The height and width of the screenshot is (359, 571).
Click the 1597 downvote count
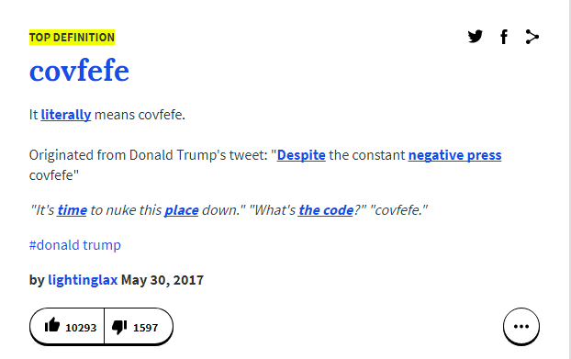point(146,328)
